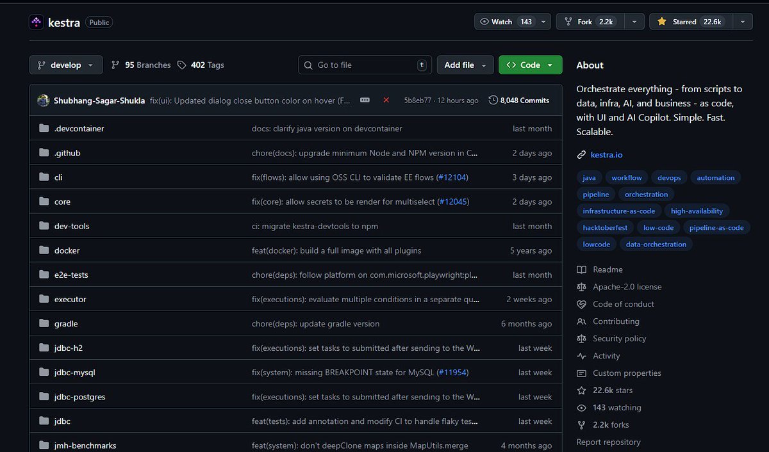Click the star icon on Starred button
This screenshot has width=769, height=452.
tap(662, 22)
